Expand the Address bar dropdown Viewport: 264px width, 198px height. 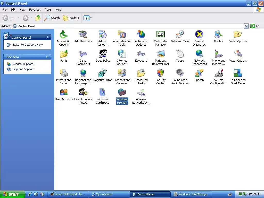(246, 26)
